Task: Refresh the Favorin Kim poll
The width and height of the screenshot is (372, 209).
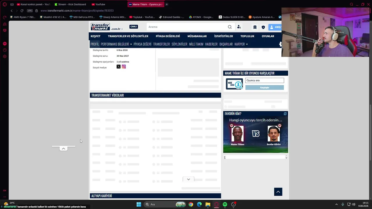Action: coord(285,114)
